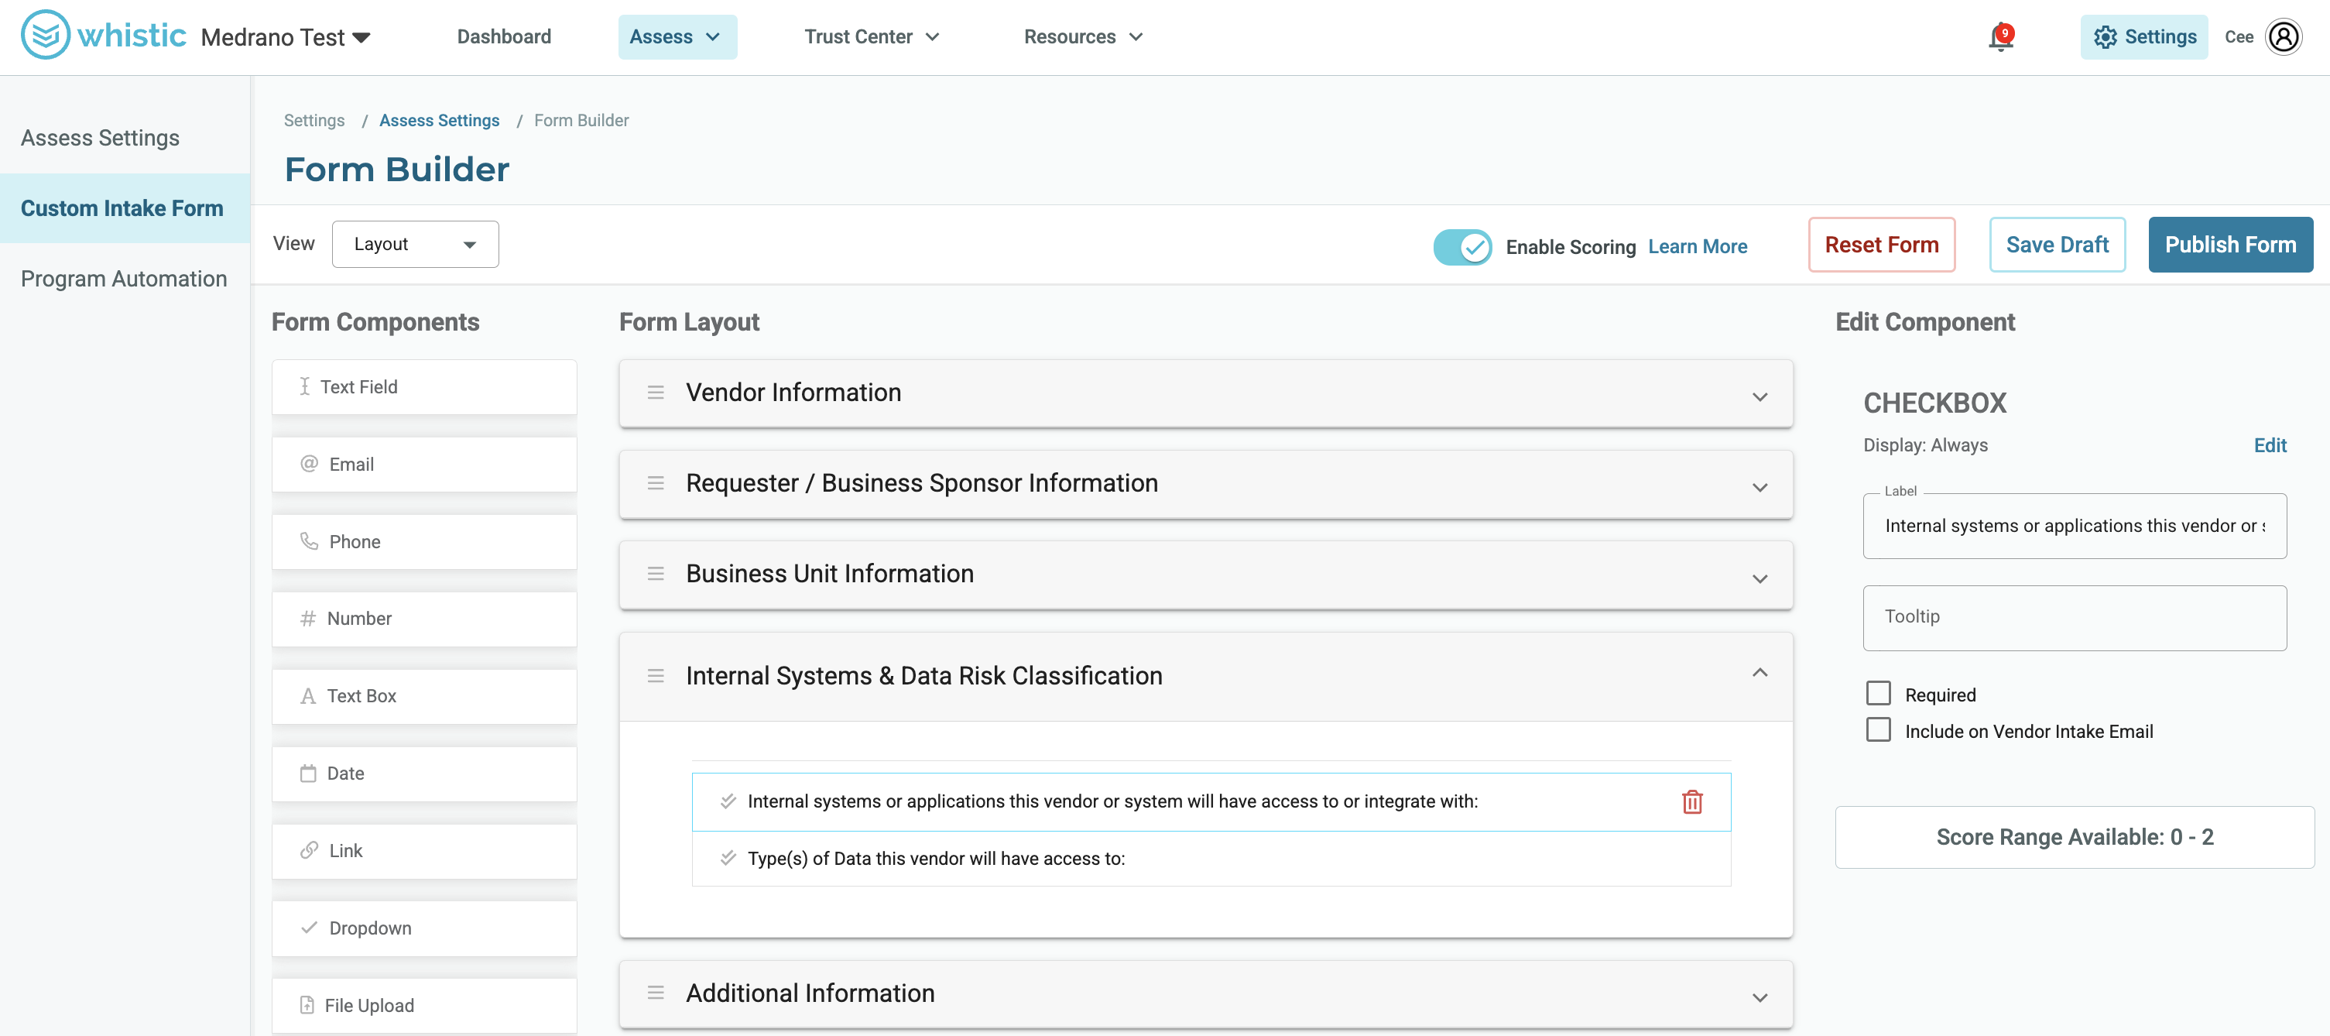Click the Reset Form button

coord(1881,245)
